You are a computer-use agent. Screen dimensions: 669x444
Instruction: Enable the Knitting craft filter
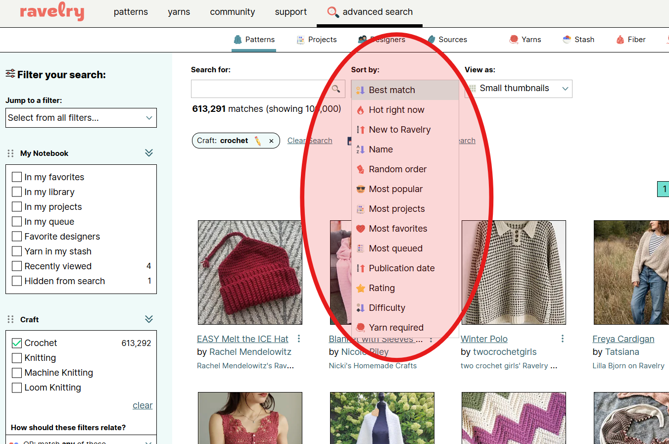[x=17, y=357]
